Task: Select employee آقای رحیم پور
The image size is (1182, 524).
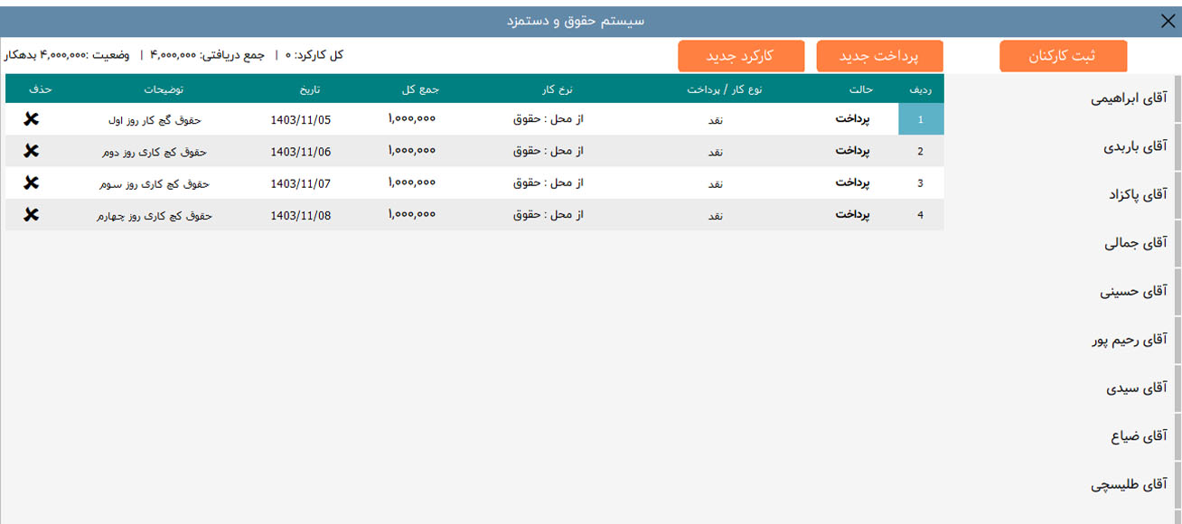Action: [x=1130, y=340]
